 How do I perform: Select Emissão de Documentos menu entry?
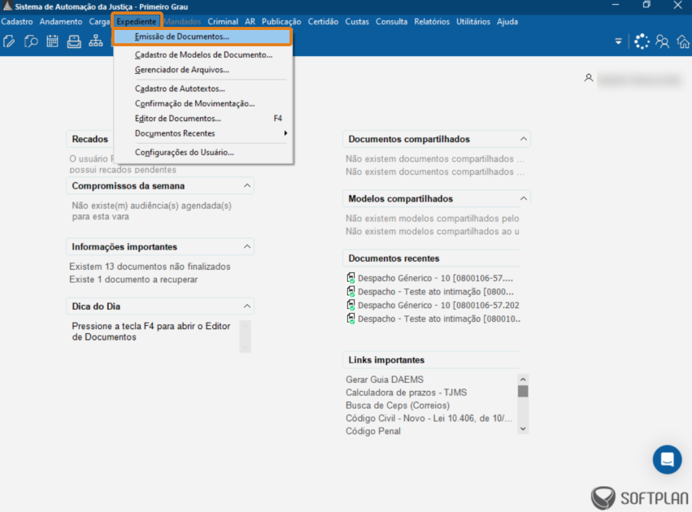click(x=202, y=37)
